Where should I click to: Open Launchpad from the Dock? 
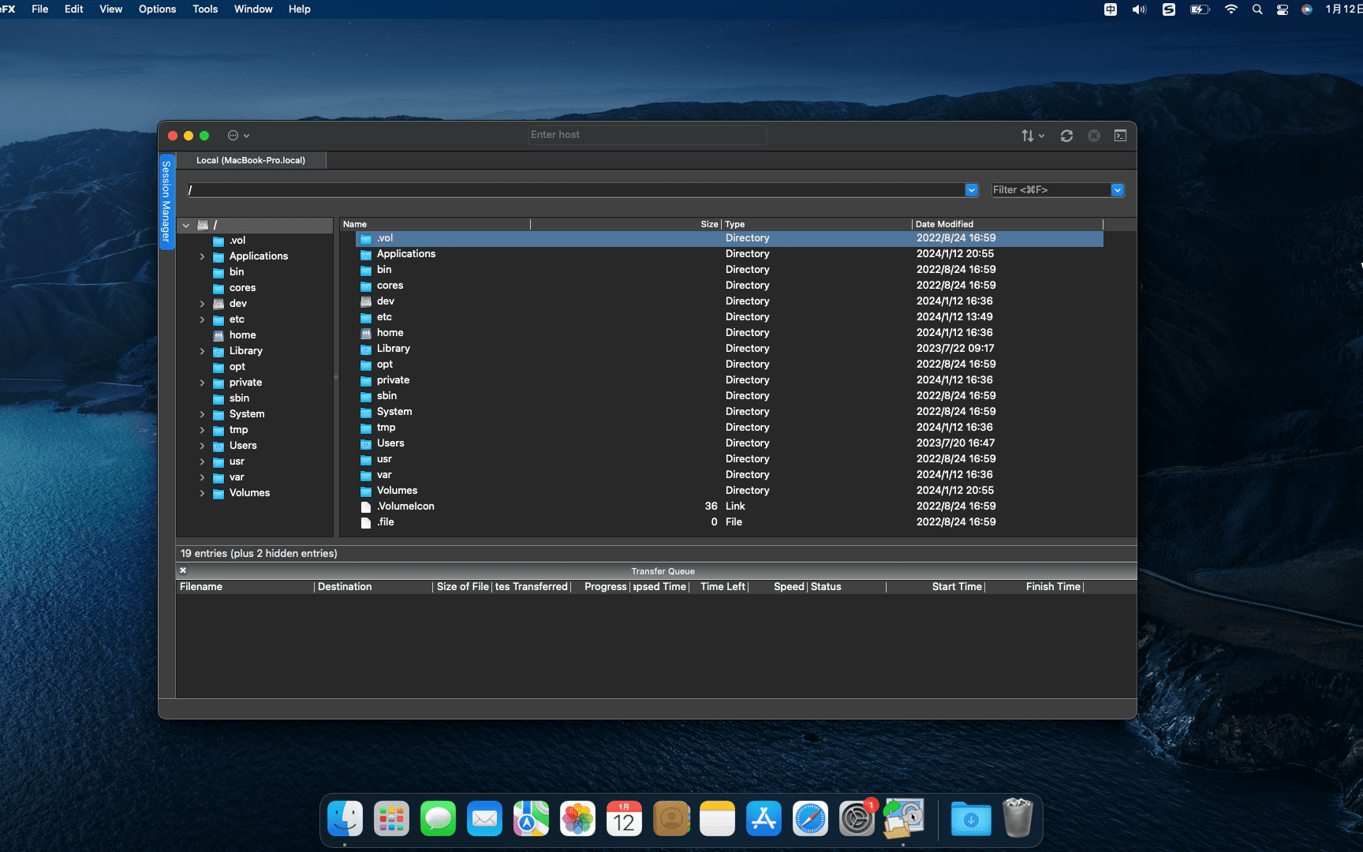click(x=391, y=819)
